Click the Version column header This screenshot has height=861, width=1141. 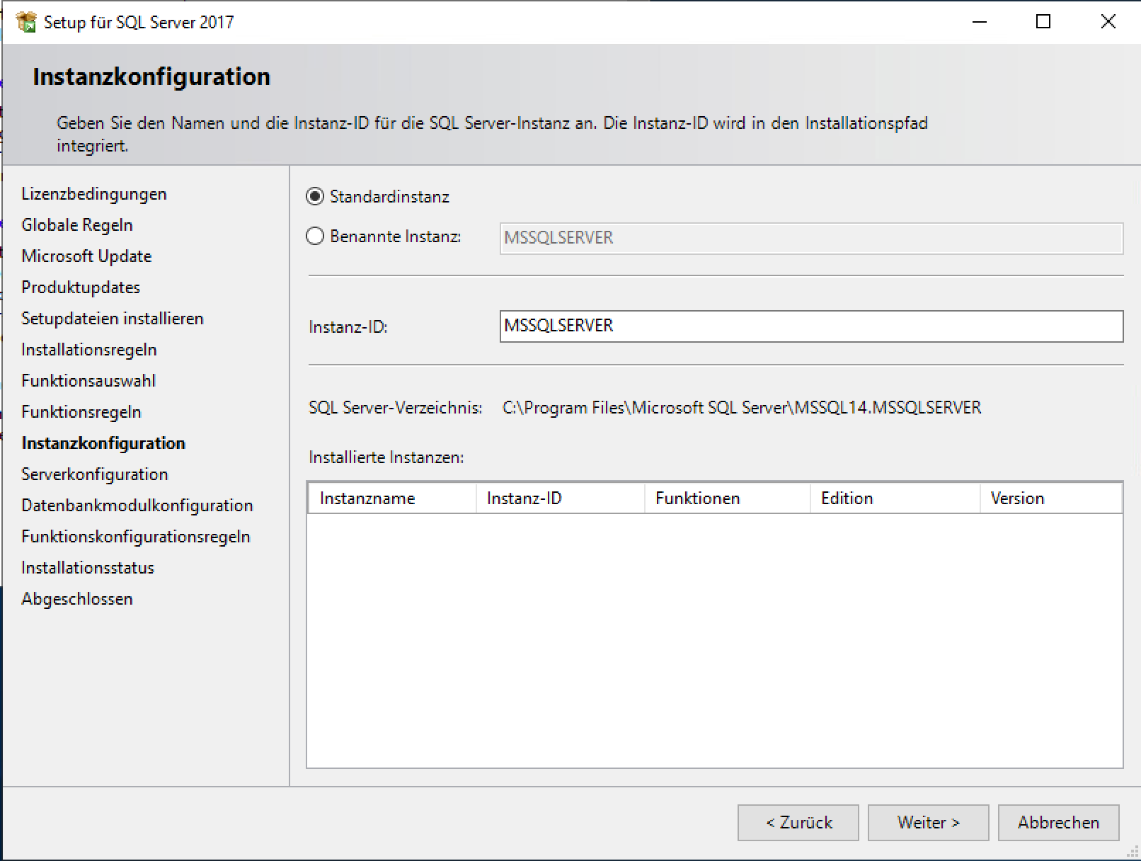pyautogui.click(x=1050, y=498)
